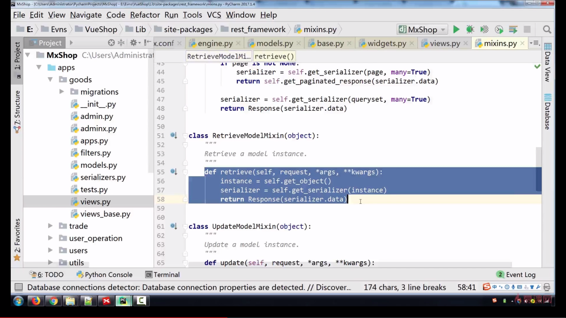Toggle the Favorites tool window

18,239
